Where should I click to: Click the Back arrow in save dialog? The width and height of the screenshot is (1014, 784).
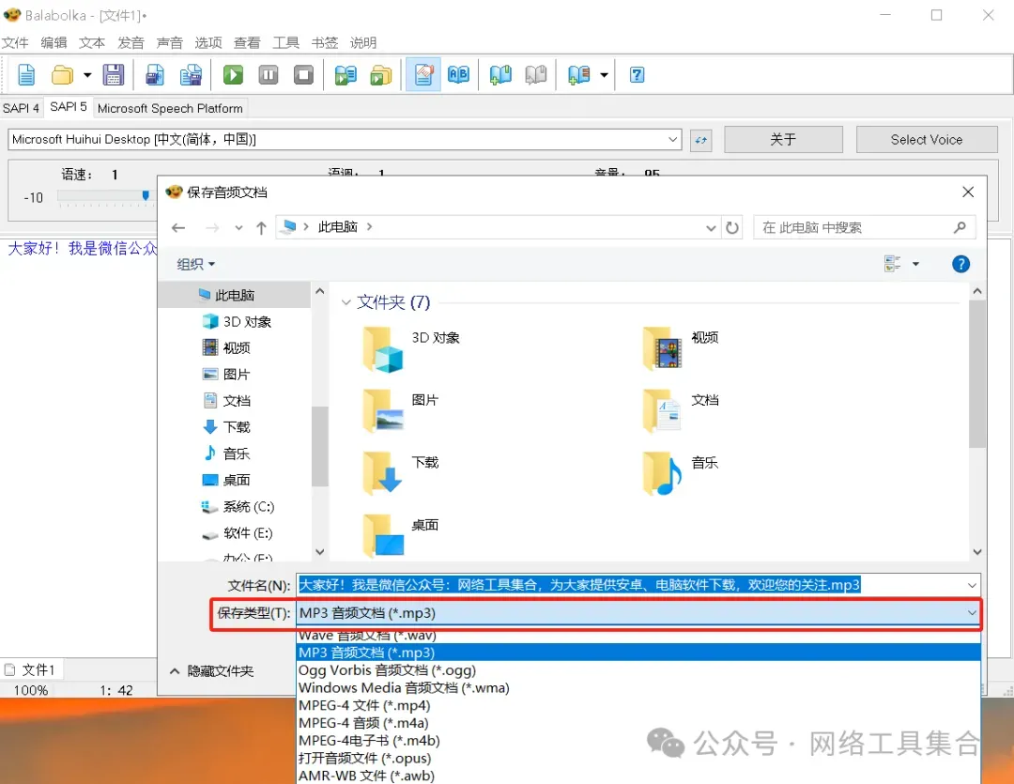(x=178, y=228)
